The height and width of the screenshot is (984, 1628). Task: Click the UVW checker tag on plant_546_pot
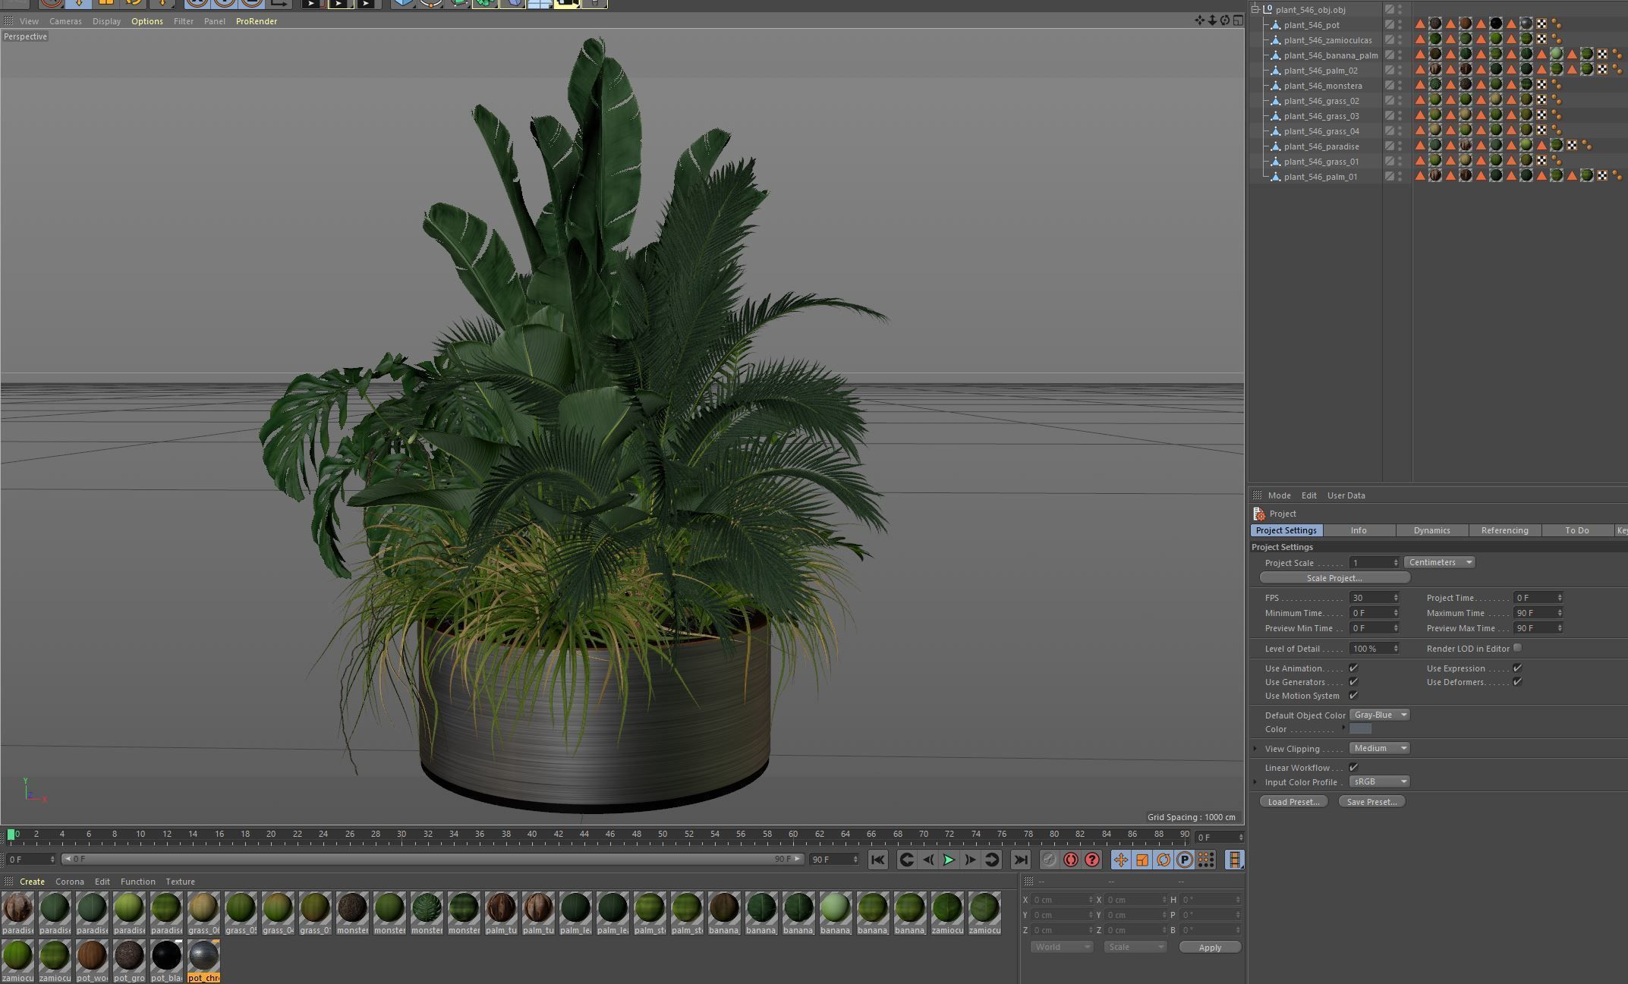pyautogui.click(x=1541, y=24)
